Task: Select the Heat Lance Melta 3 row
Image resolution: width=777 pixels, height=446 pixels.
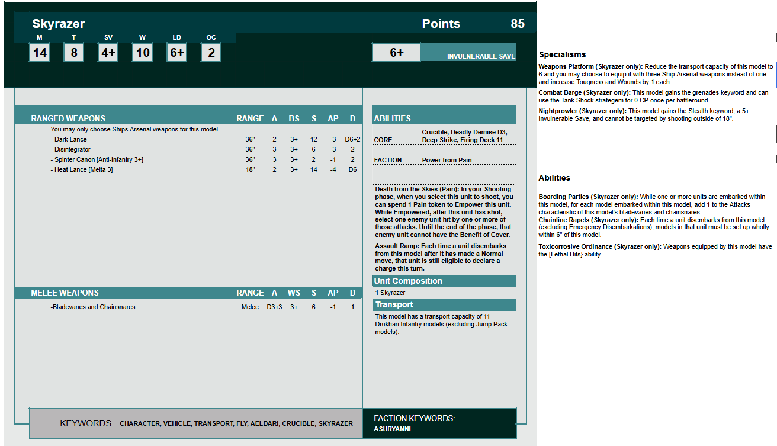Action: click(x=206, y=169)
